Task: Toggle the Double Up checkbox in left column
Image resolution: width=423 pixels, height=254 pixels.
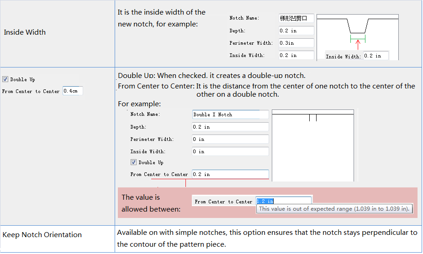Action: pyautogui.click(x=5, y=79)
